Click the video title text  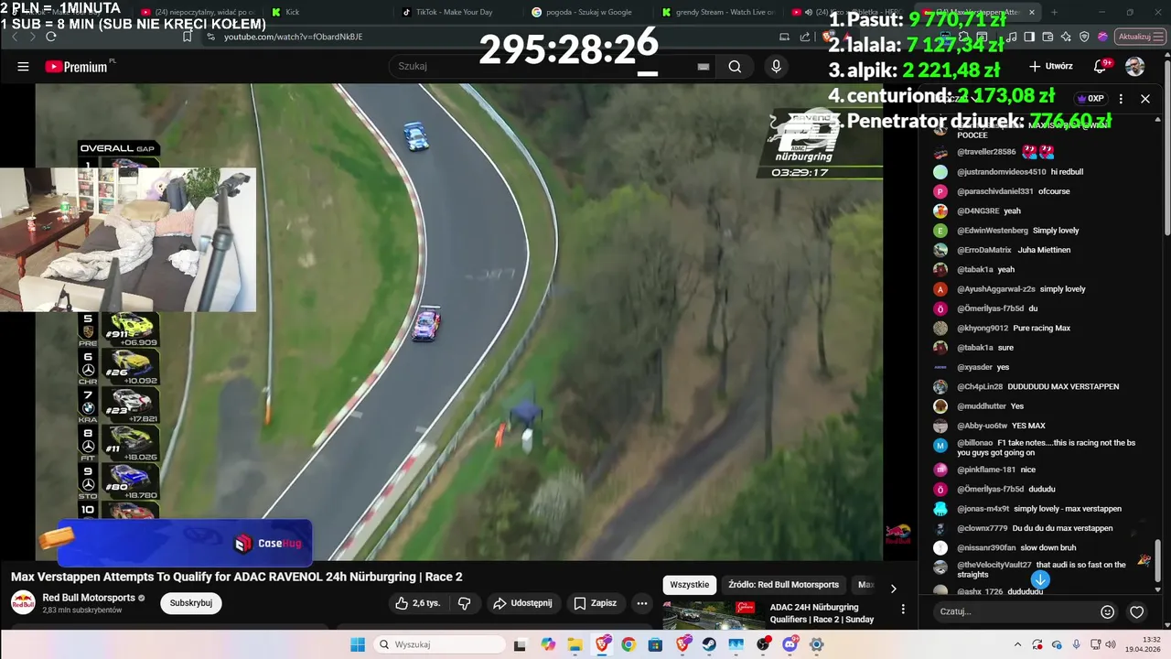236,577
